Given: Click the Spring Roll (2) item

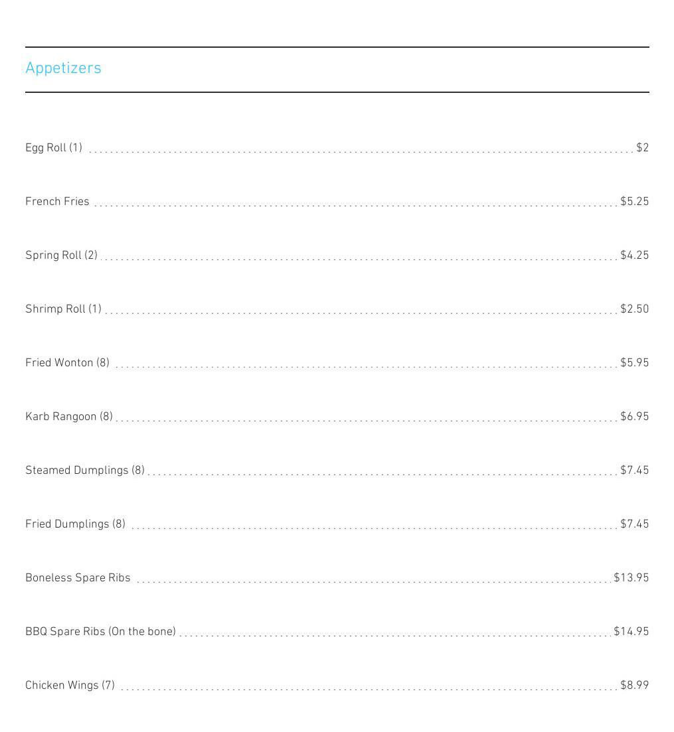Looking at the screenshot, I should [x=61, y=255].
